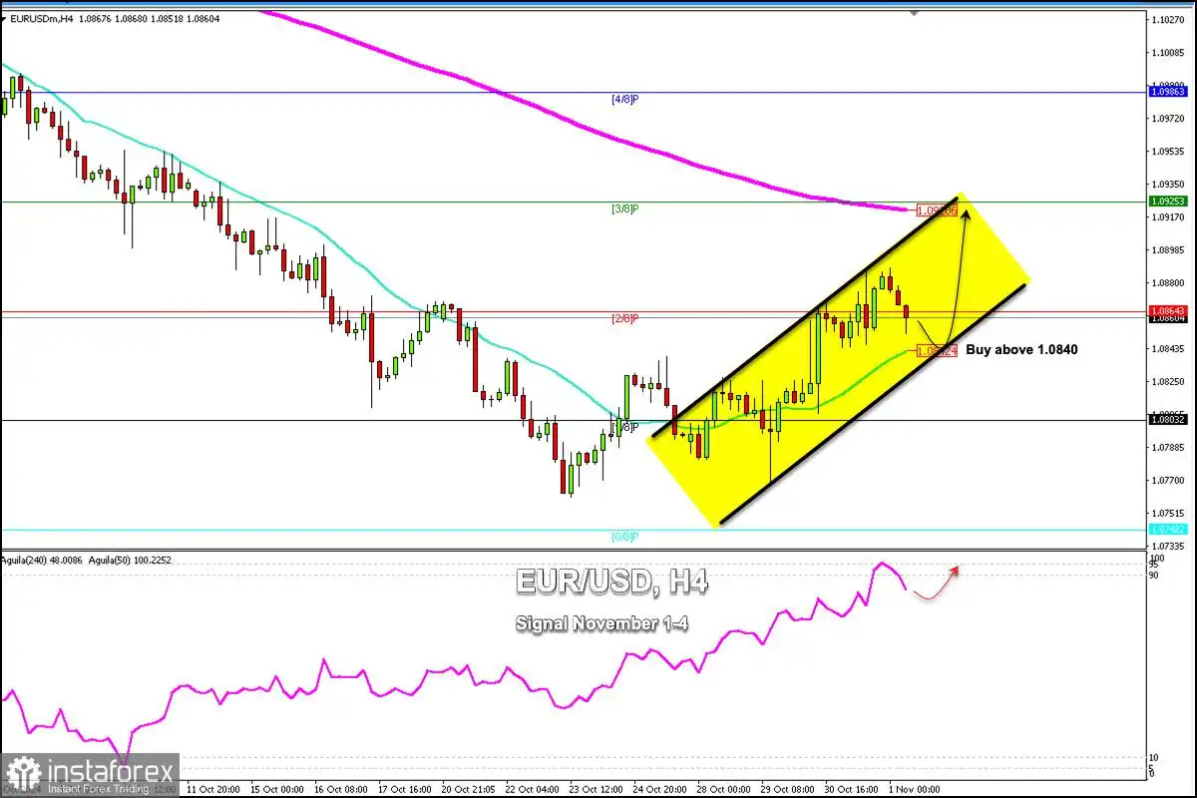Viewport: 1197px width, 798px height.
Task: Click the 1.08250 axis price
Action: [x=1168, y=382]
